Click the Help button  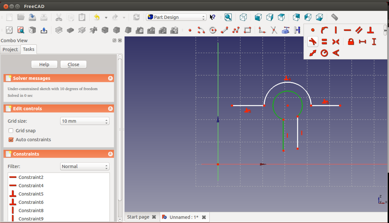coord(44,64)
